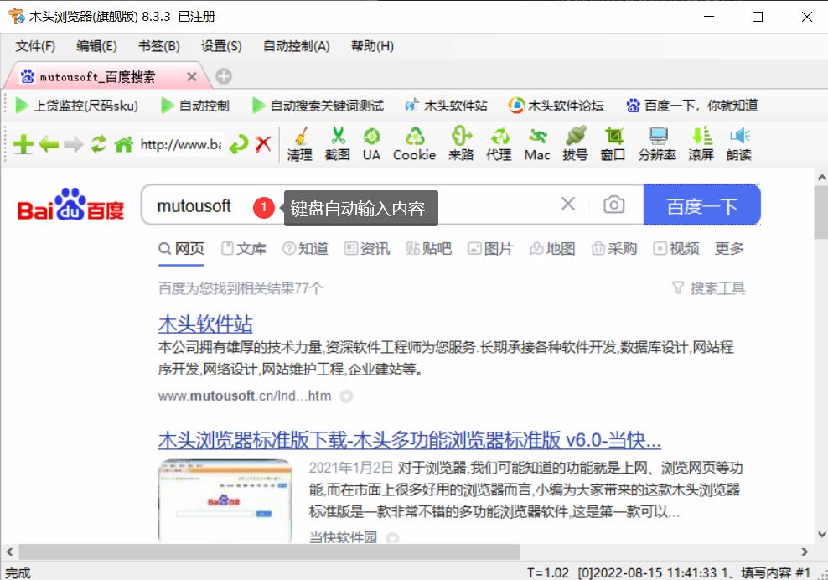Click the Mac address tool icon

pos(536,144)
